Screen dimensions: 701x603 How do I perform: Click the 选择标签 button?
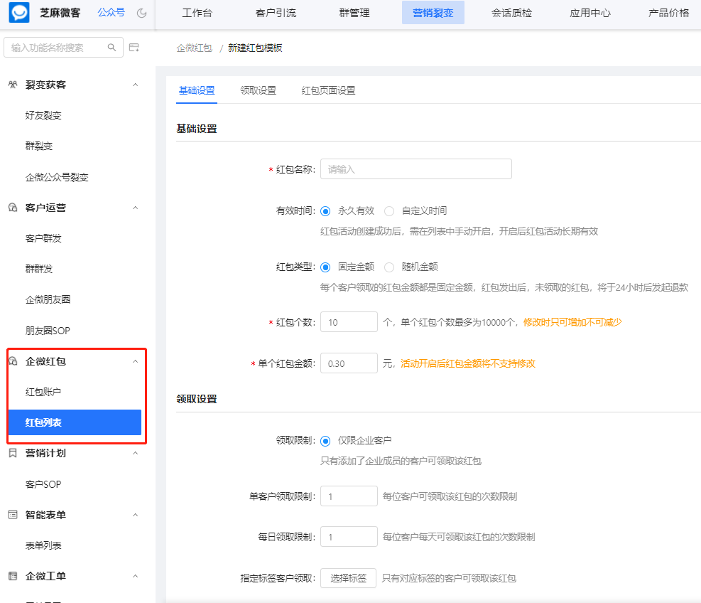tap(348, 578)
